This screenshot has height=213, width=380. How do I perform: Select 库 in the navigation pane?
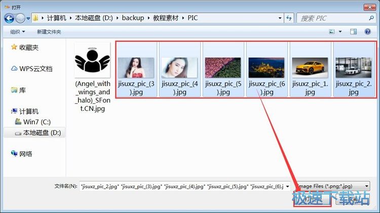(x=22, y=90)
